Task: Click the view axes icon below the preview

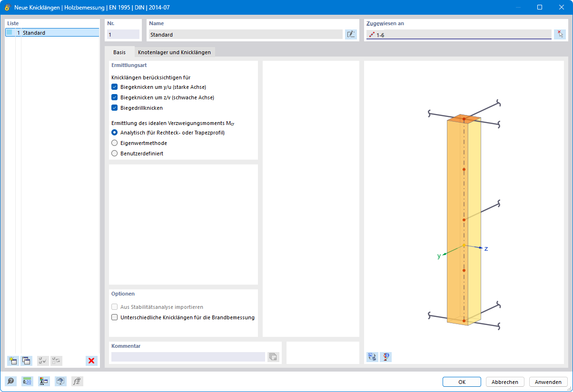Action: (x=372, y=356)
